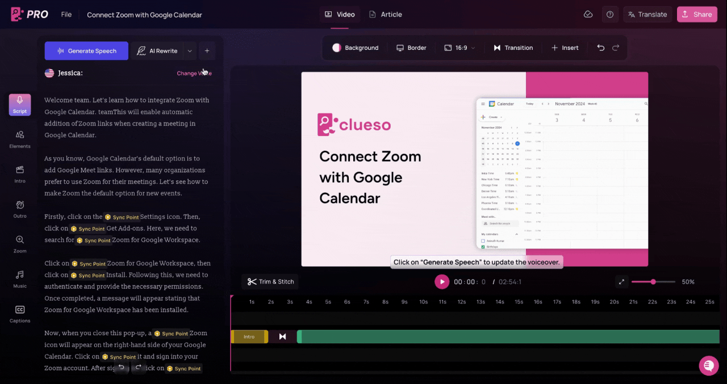
Task: Open the Outro panel in sidebar
Action: click(20, 209)
